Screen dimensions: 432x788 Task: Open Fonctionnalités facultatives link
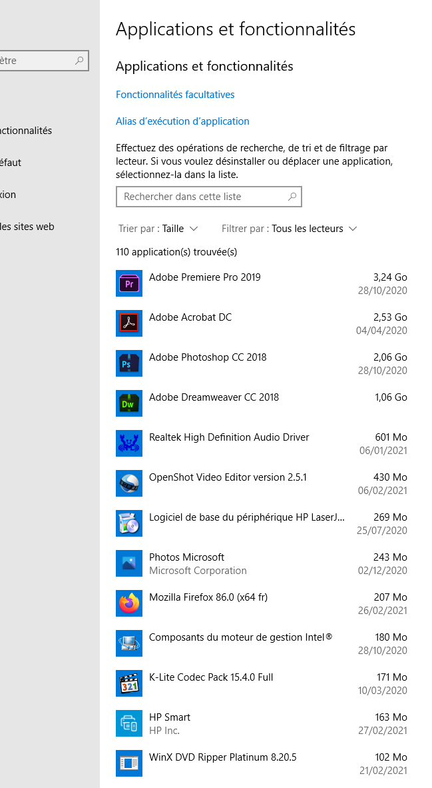click(x=175, y=95)
